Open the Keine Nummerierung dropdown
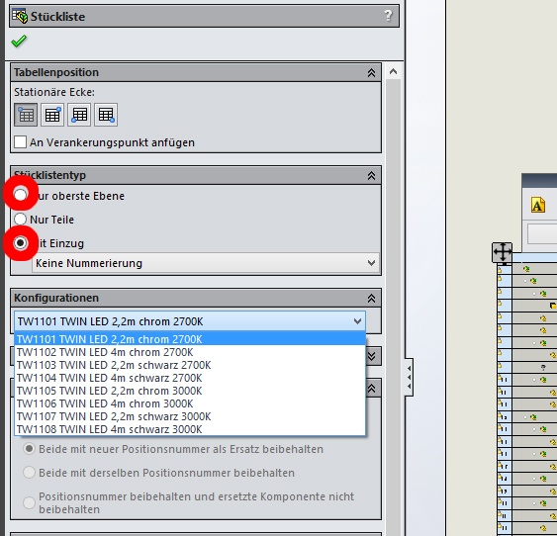The height and width of the screenshot is (536, 557). click(206, 263)
